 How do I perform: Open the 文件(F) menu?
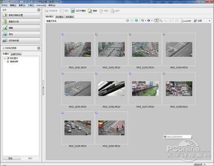[x=4, y=5]
